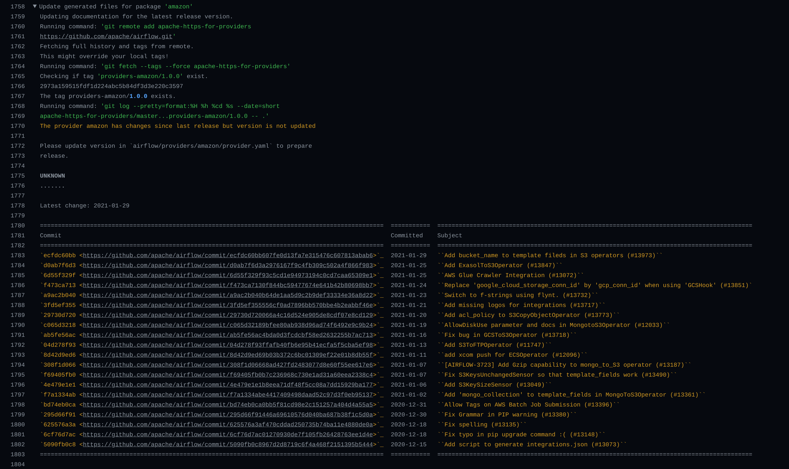Open commit link for 29730d720
The image size is (789, 469).
[x=228, y=315]
